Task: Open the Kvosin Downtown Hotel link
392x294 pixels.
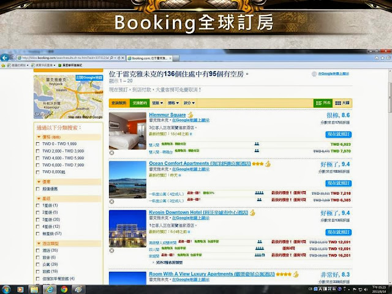Action: point(198,213)
